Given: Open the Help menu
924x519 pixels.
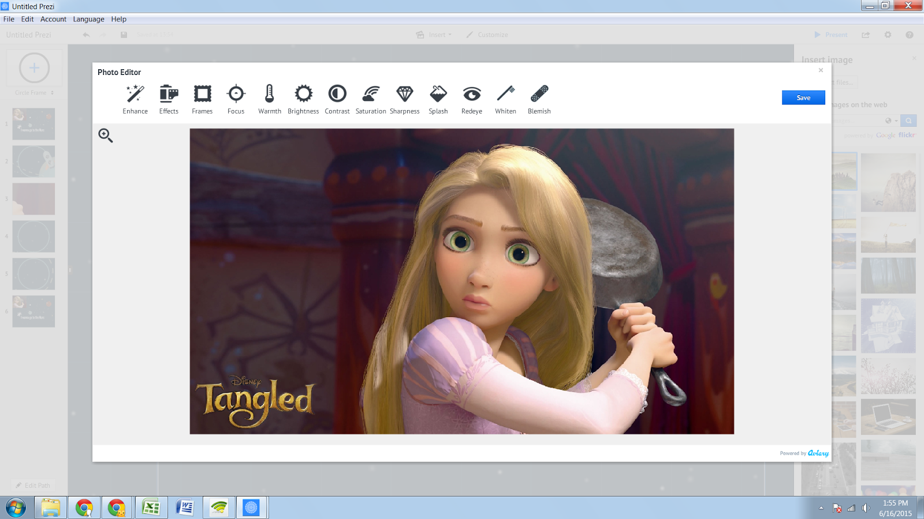Looking at the screenshot, I should point(118,19).
